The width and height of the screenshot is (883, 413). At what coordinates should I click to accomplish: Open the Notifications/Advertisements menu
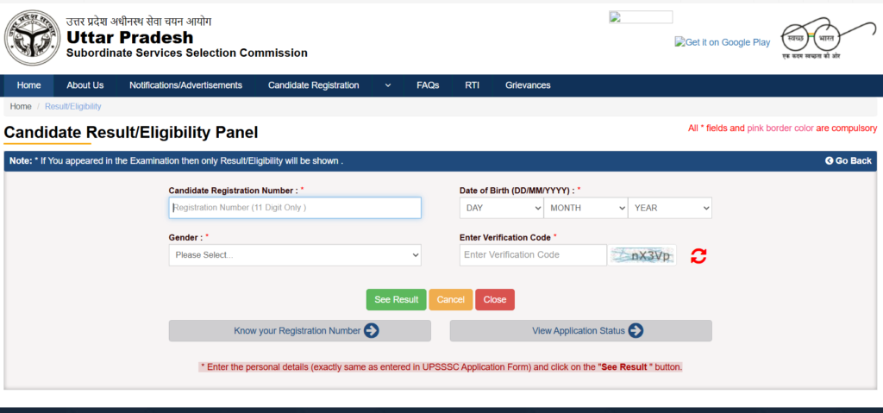point(186,85)
